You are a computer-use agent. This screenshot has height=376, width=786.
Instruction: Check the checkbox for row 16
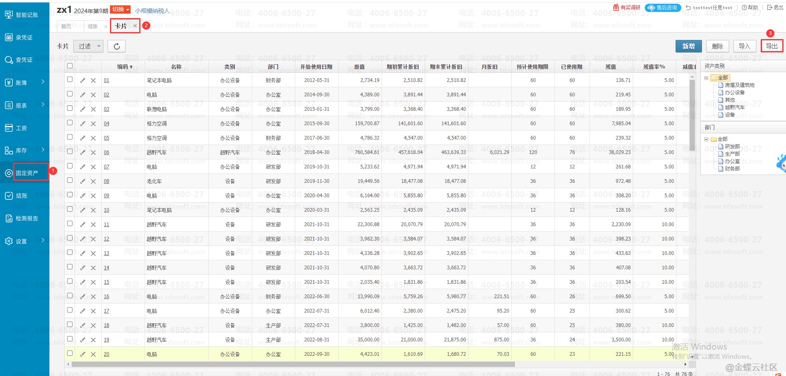(x=70, y=296)
